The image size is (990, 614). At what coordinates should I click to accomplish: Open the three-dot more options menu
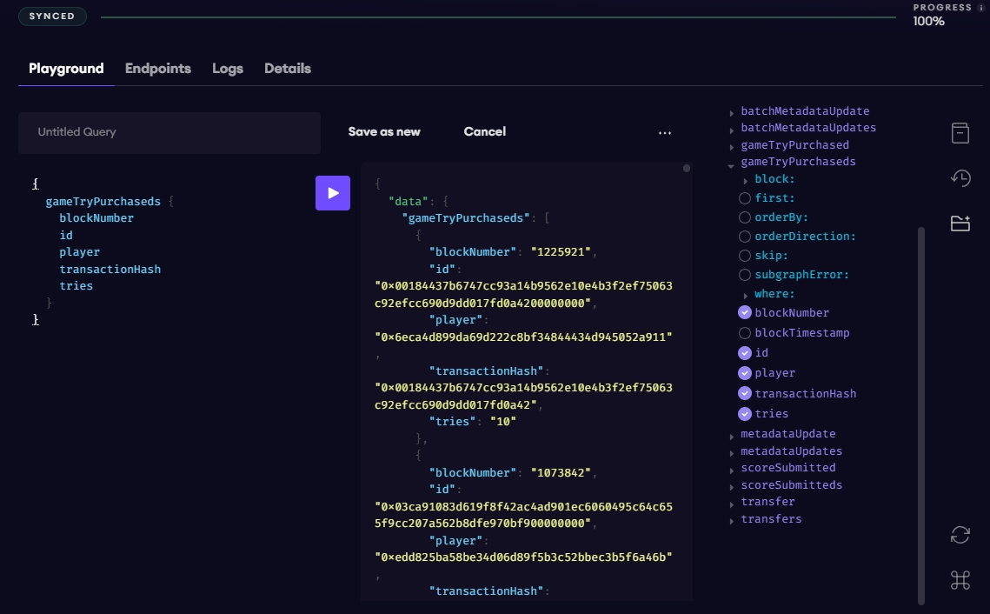point(665,133)
